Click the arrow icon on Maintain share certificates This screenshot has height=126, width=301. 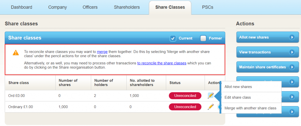292,67
